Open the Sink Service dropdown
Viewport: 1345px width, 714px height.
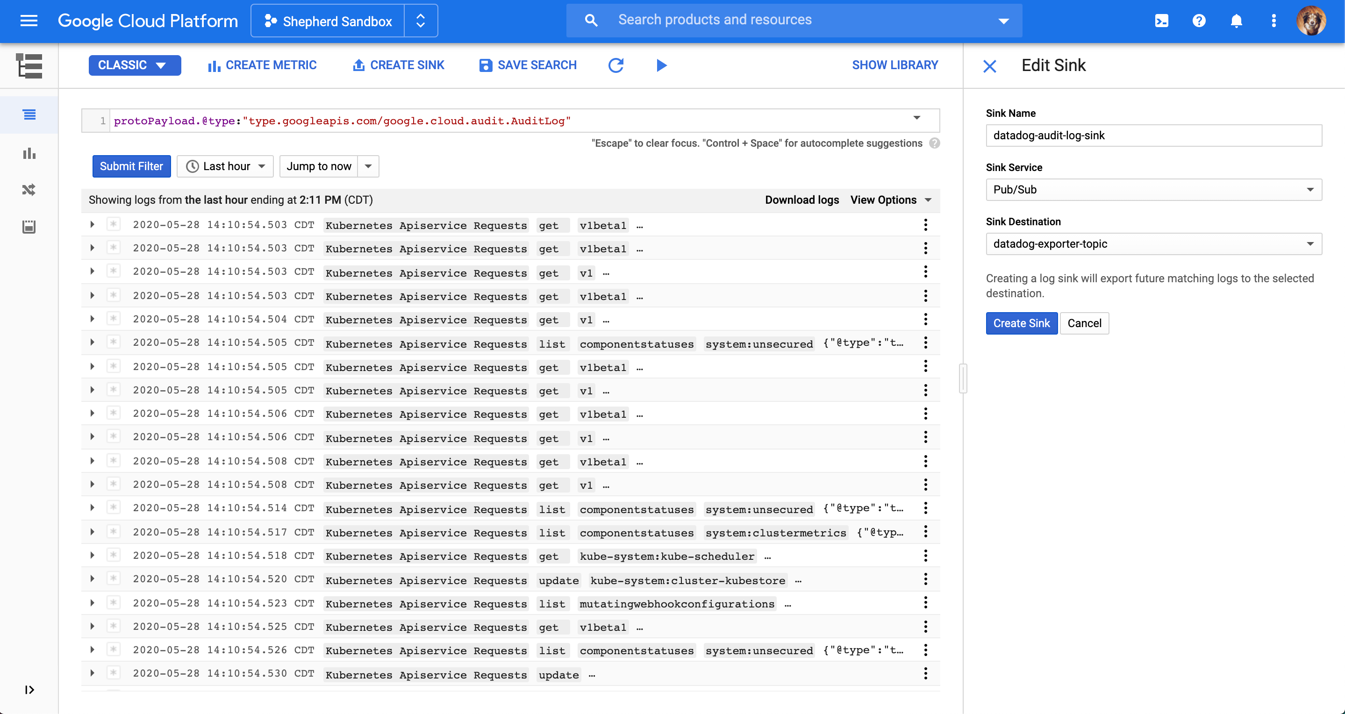point(1153,189)
